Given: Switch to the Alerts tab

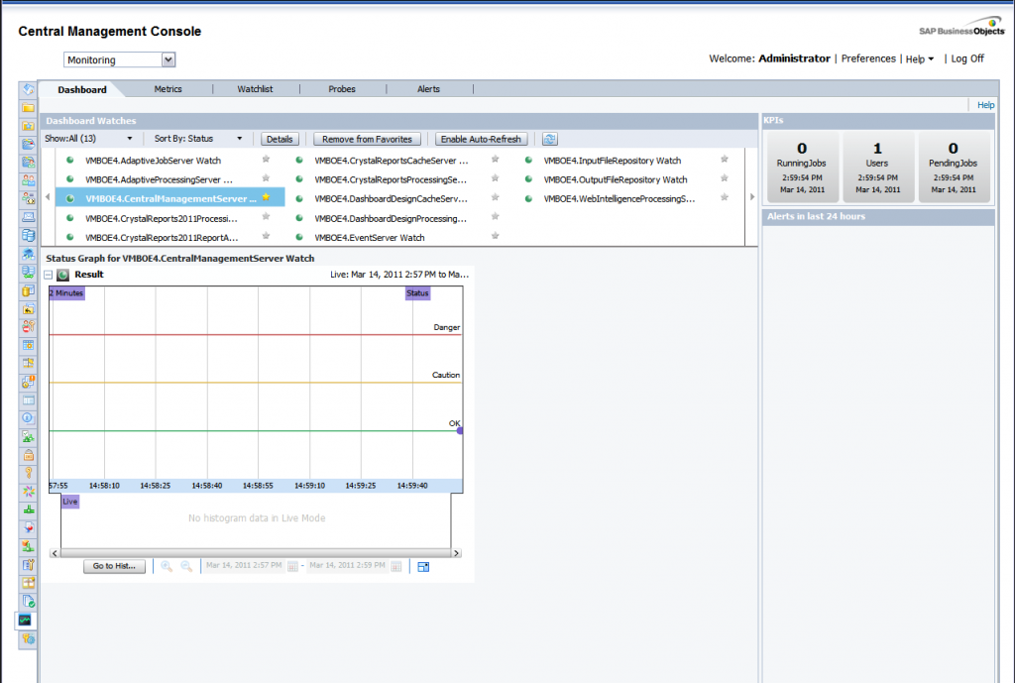Looking at the screenshot, I should tap(428, 89).
